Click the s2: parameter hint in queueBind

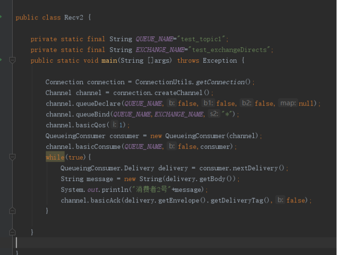[214, 114]
